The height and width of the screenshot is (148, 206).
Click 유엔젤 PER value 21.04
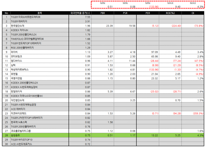tap(155, 74)
